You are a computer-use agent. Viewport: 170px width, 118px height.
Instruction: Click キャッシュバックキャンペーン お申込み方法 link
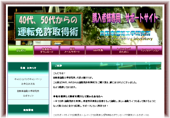(28, 81)
